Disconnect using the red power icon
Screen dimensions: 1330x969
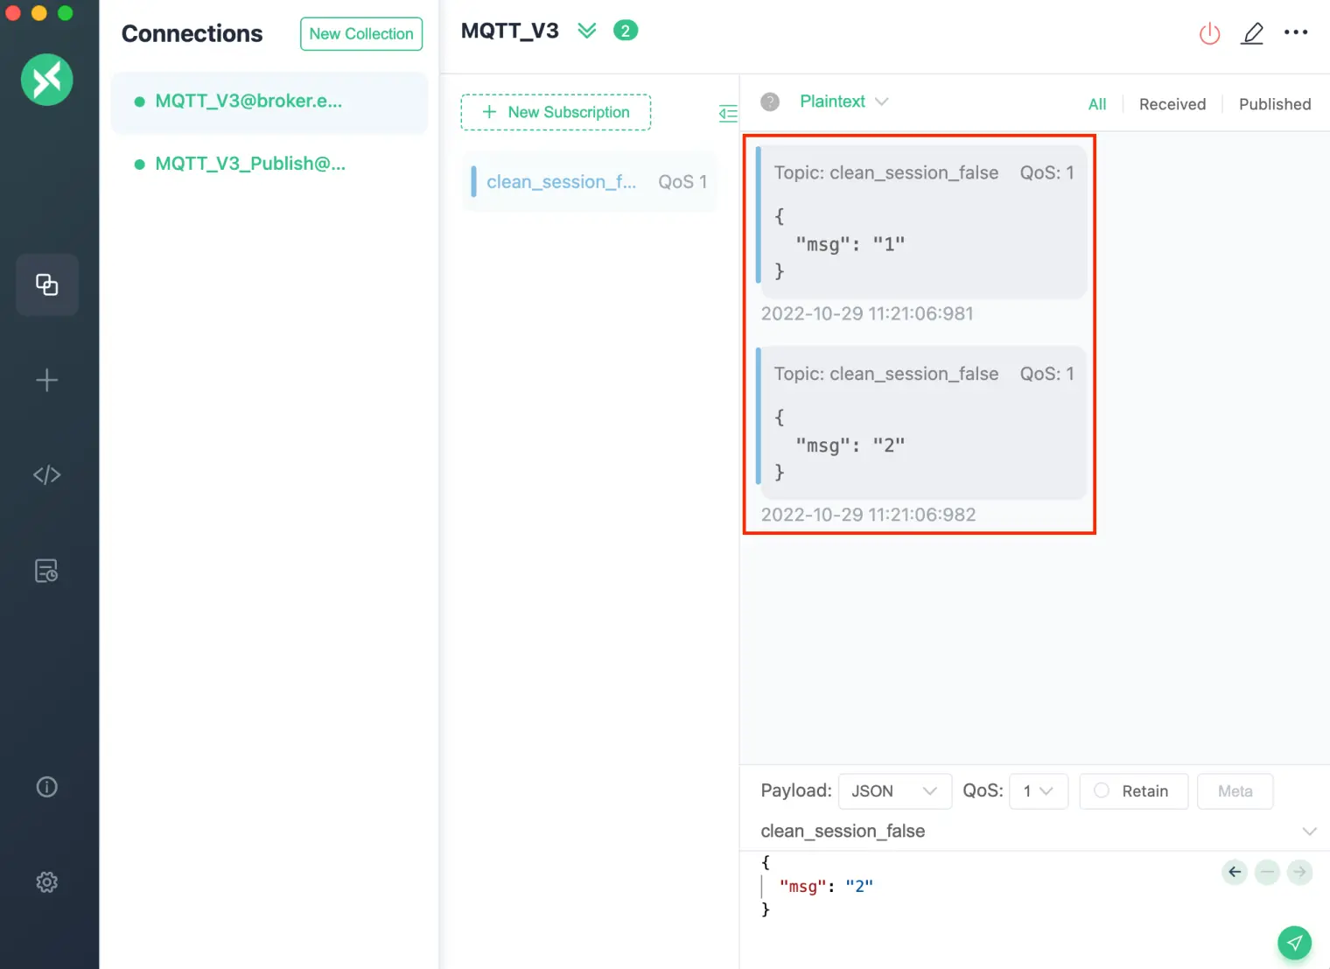click(x=1209, y=33)
